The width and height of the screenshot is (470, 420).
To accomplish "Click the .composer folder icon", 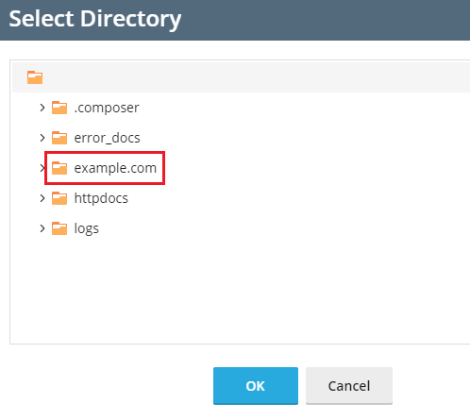I will (59, 108).
